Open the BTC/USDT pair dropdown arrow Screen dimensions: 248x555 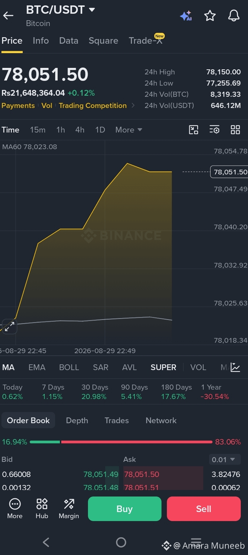92,10
